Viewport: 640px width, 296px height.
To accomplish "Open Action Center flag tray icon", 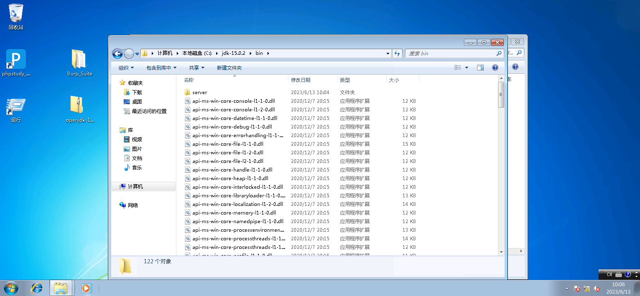I will (576, 289).
